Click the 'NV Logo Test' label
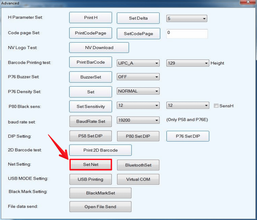 23,48
